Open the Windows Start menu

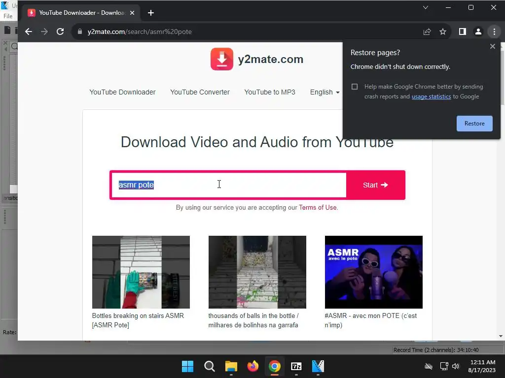coord(187,366)
